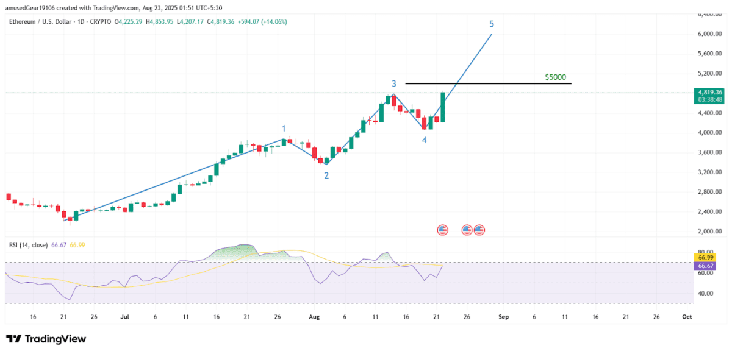Click the purple RSI value tag 66.67

(706, 267)
